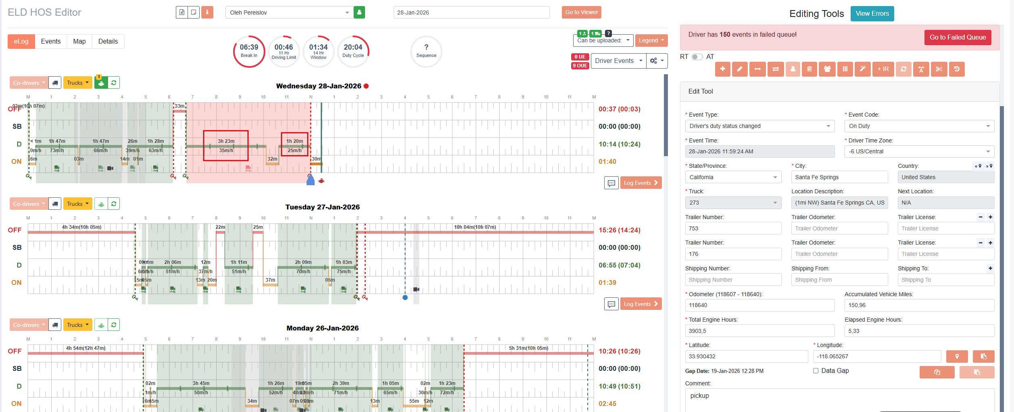Open the Driver Time Zone dropdown
This screenshot has width=1014, height=412.
(x=919, y=151)
